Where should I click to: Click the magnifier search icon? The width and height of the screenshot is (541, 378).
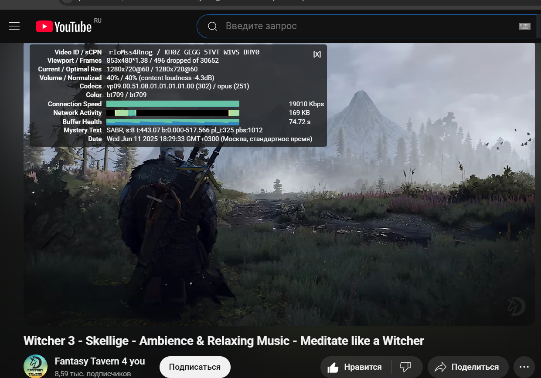(212, 26)
